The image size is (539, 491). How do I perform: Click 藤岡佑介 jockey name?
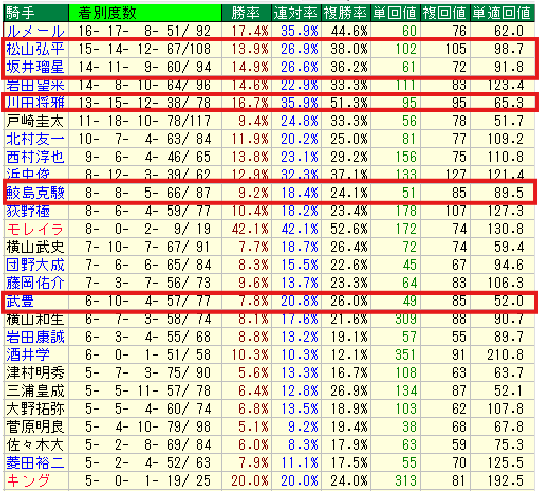(x=35, y=283)
